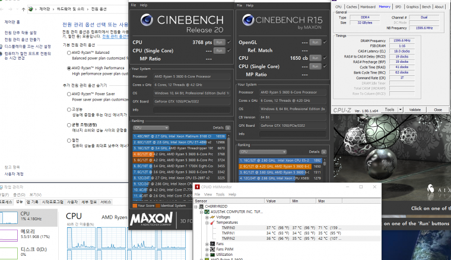Click the ASUSTeK motherboard icon in HWMonitor
This screenshot has width=451, height=260.
pos(207,212)
